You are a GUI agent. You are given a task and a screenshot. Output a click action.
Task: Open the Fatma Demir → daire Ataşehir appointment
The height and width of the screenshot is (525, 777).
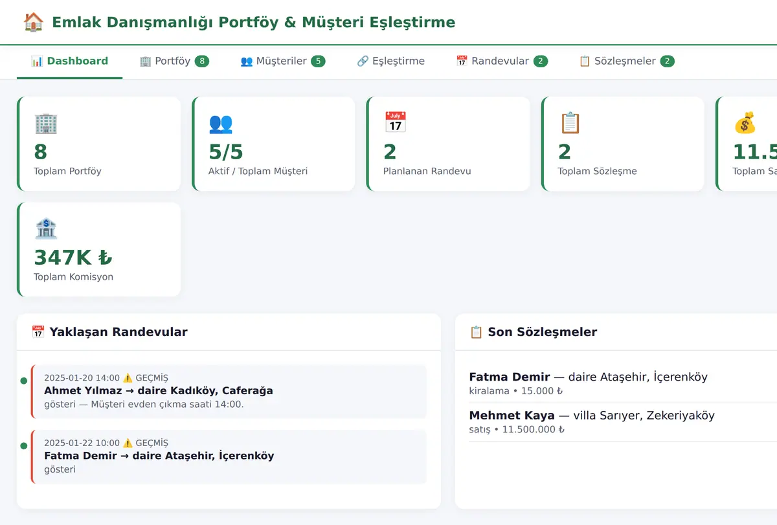tap(229, 456)
